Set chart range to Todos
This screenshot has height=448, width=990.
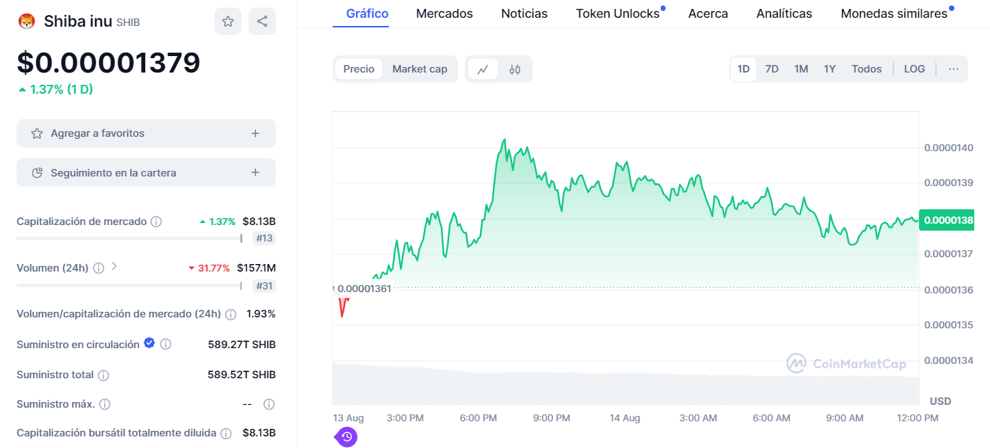click(x=867, y=69)
